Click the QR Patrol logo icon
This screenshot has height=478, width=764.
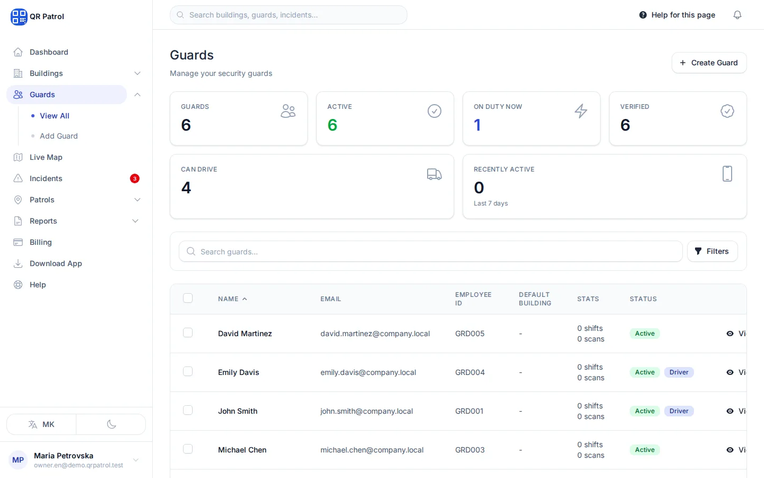click(x=19, y=16)
